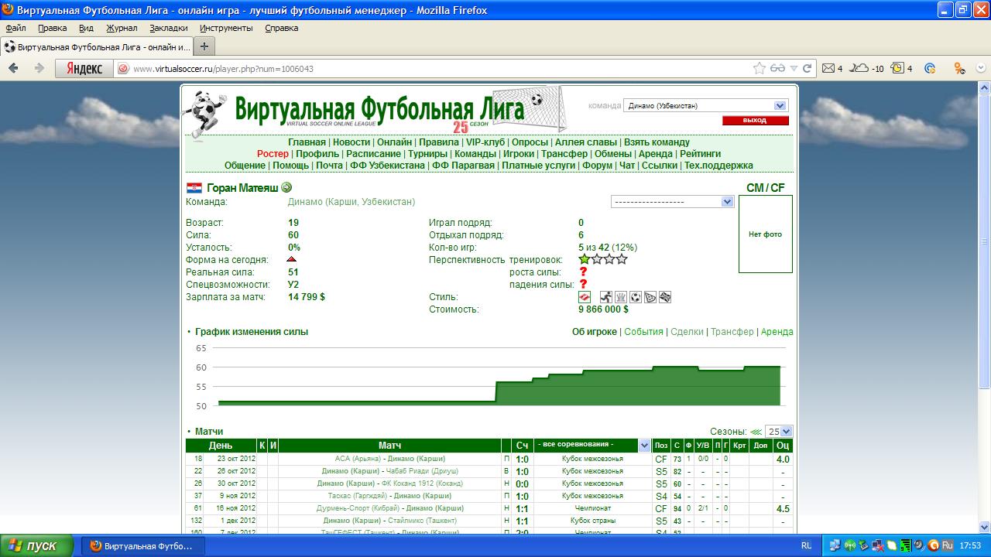The image size is (991, 557).
Task: Switch to the События tab
Action: point(644,332)
